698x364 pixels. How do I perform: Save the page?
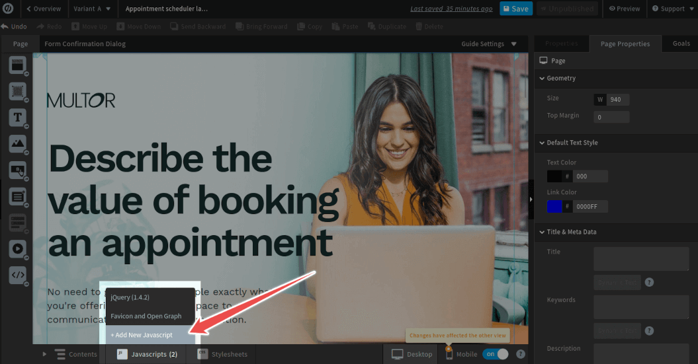516,9
